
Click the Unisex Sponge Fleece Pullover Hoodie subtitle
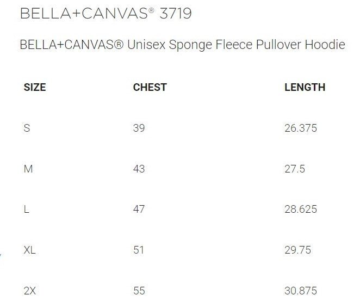182,45
